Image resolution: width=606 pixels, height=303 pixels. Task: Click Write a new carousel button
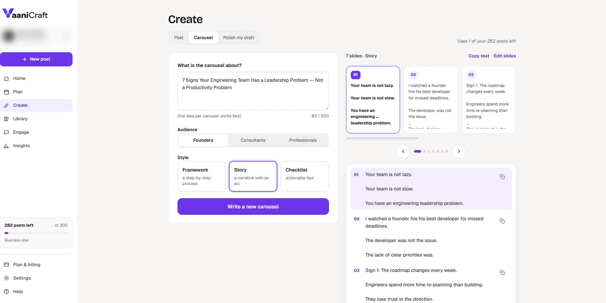(x=253, y=207)
